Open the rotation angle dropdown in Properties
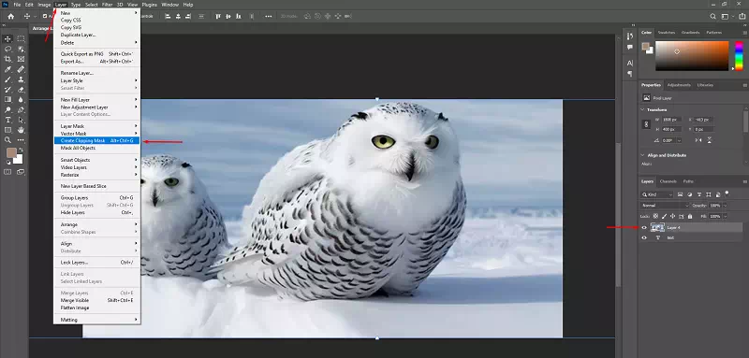This screenshot has height=358, width=749. click(679, 140)
